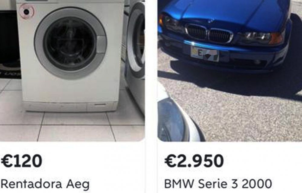Click the pink-ringed button on the washer
This screenshot has width=302, height=193.
click(x=27, y=12)
